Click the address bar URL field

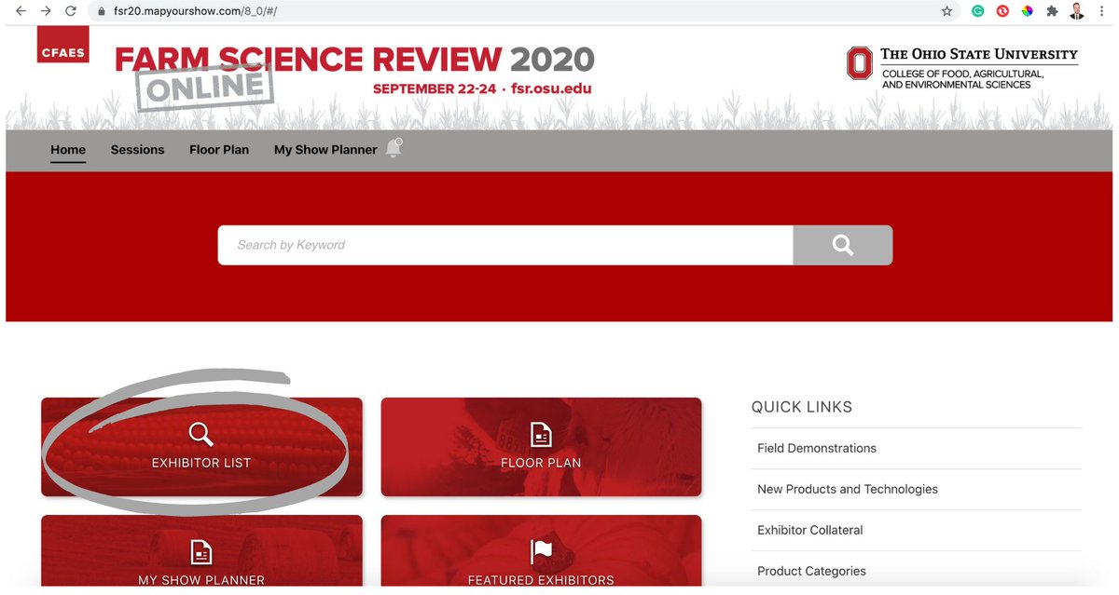[522, 11]
